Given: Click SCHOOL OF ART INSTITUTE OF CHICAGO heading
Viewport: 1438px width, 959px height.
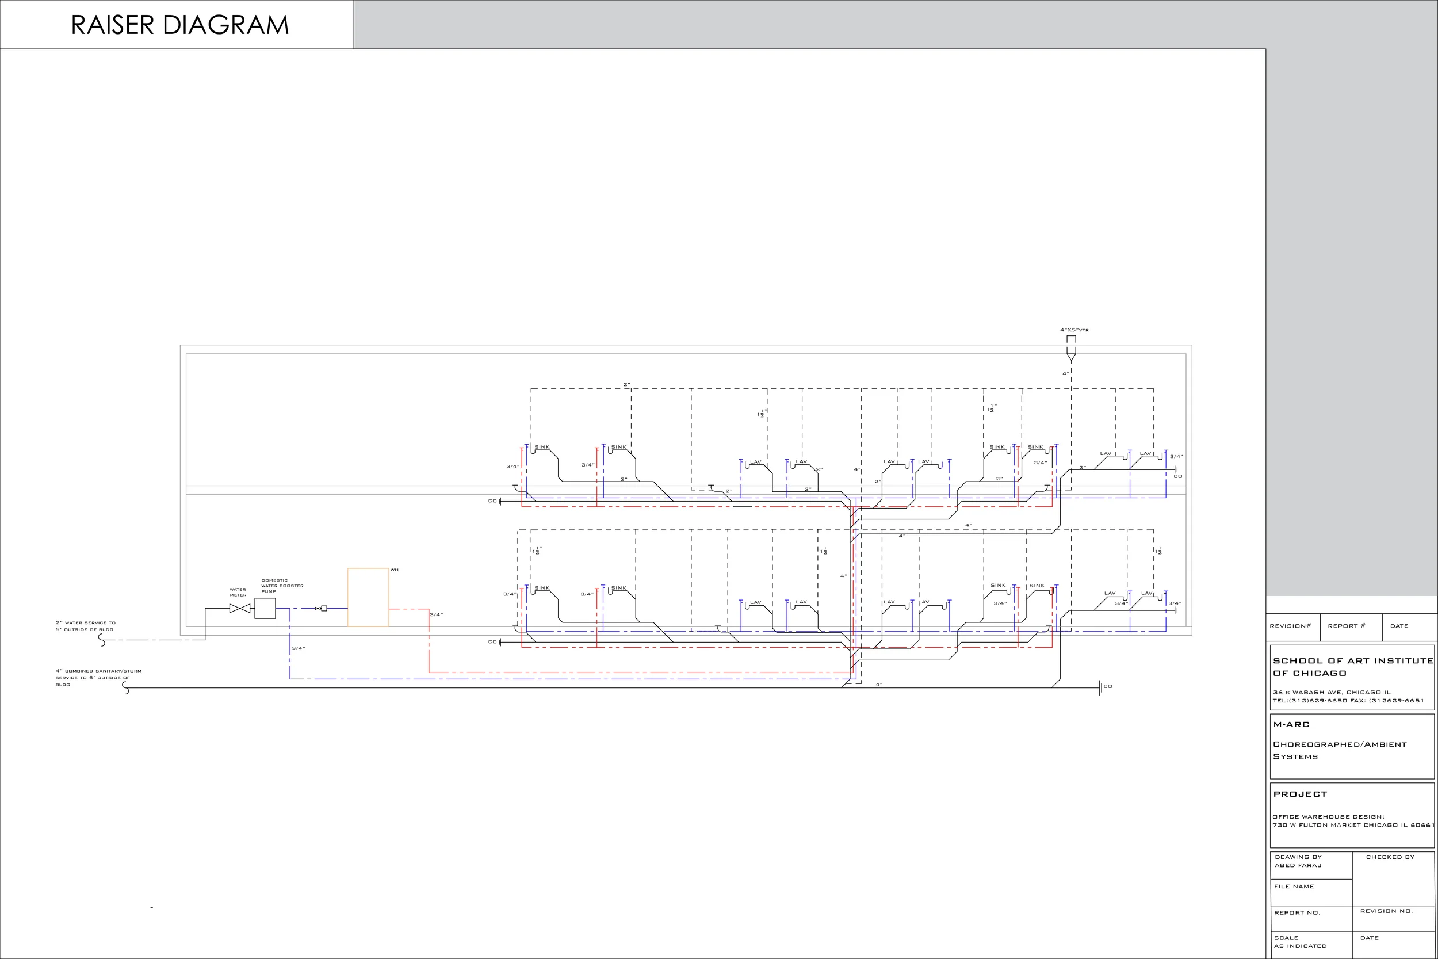Looking at the screenshot, I should 1353,667.
